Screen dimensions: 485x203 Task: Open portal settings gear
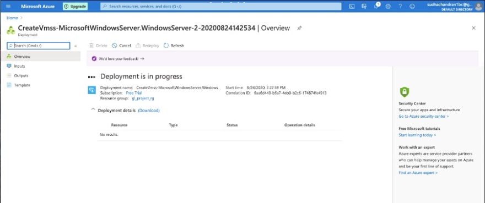click(388, 6)
